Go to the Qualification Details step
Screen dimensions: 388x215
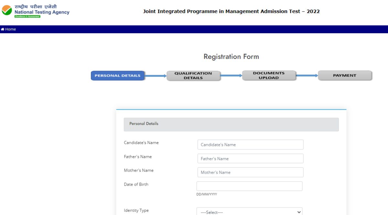click(x=193, y=76)
